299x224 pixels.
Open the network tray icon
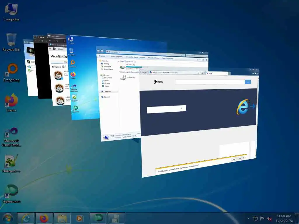(x=255, y=218)
